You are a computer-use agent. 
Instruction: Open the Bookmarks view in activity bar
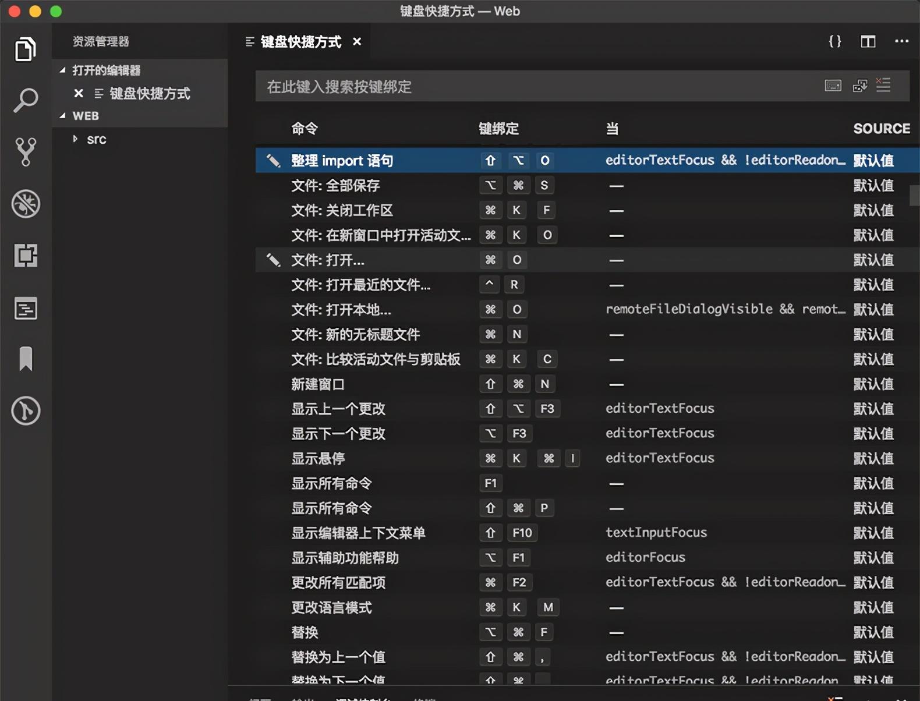26,359
